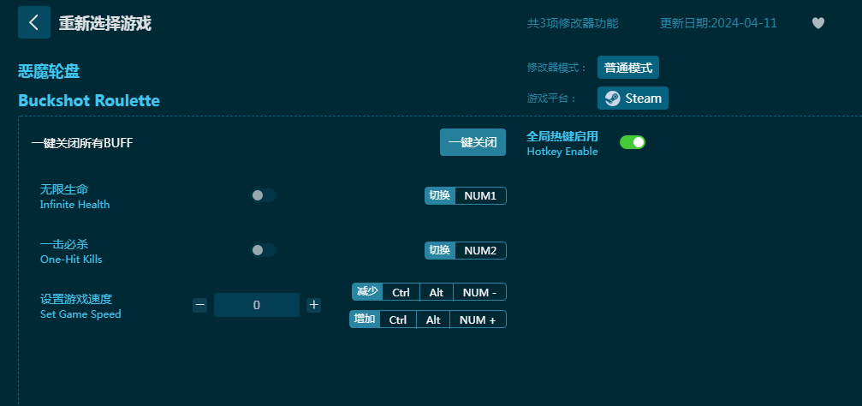862x406 pixels.
Task: Click the 增加 Ctrl Alt NUM + hotkey
Action: (428, 319)
